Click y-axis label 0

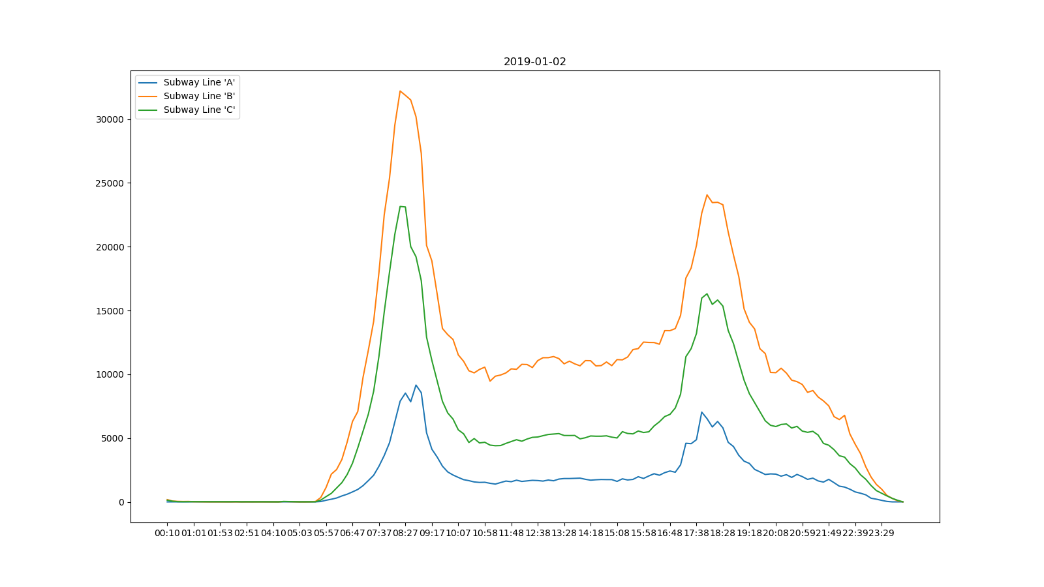pos(121,502)
